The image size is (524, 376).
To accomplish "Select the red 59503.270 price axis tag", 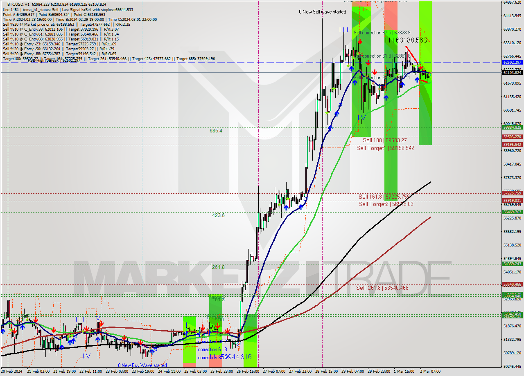I will [512, 137].
